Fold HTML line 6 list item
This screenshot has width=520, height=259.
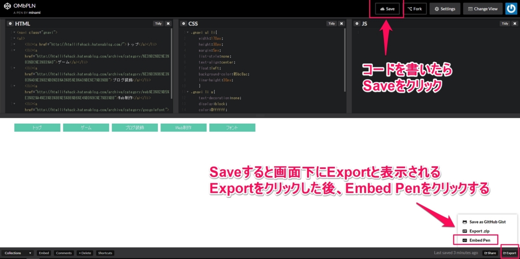[14, 86]
